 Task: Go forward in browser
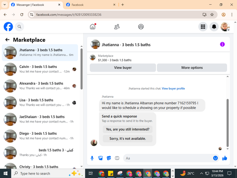pyautogui.click(x=13, y=15)
